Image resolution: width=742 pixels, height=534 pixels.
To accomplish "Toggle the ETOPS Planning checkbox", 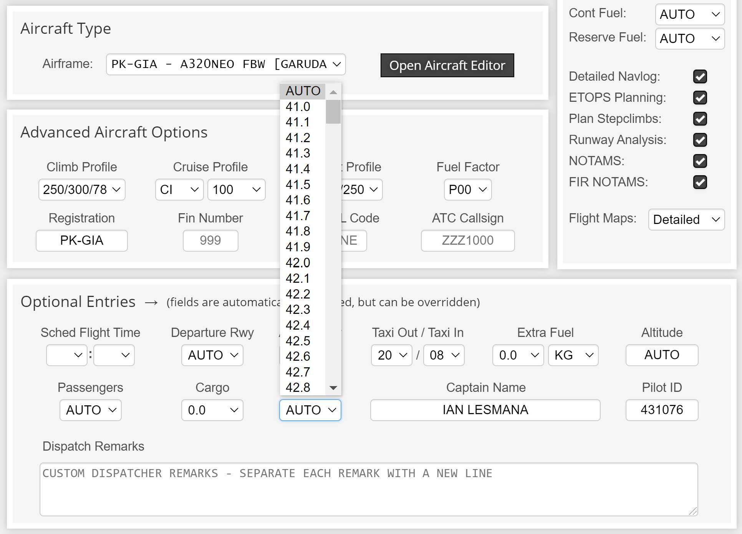I will point(700,98).
